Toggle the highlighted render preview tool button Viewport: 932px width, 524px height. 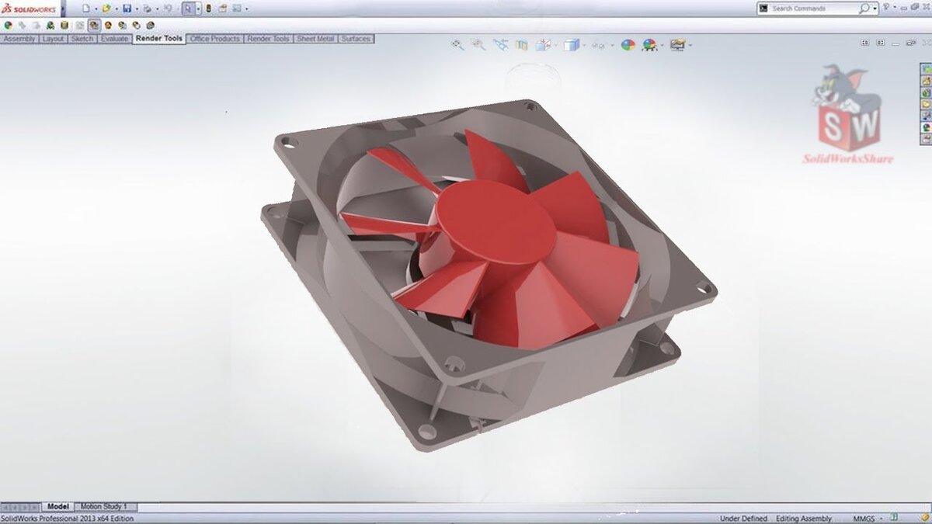[x=94, y=25]
